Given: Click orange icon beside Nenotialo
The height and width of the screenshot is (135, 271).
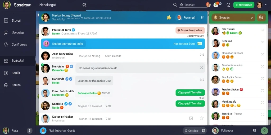Looking at the screenshot, I should coord(67,66).
